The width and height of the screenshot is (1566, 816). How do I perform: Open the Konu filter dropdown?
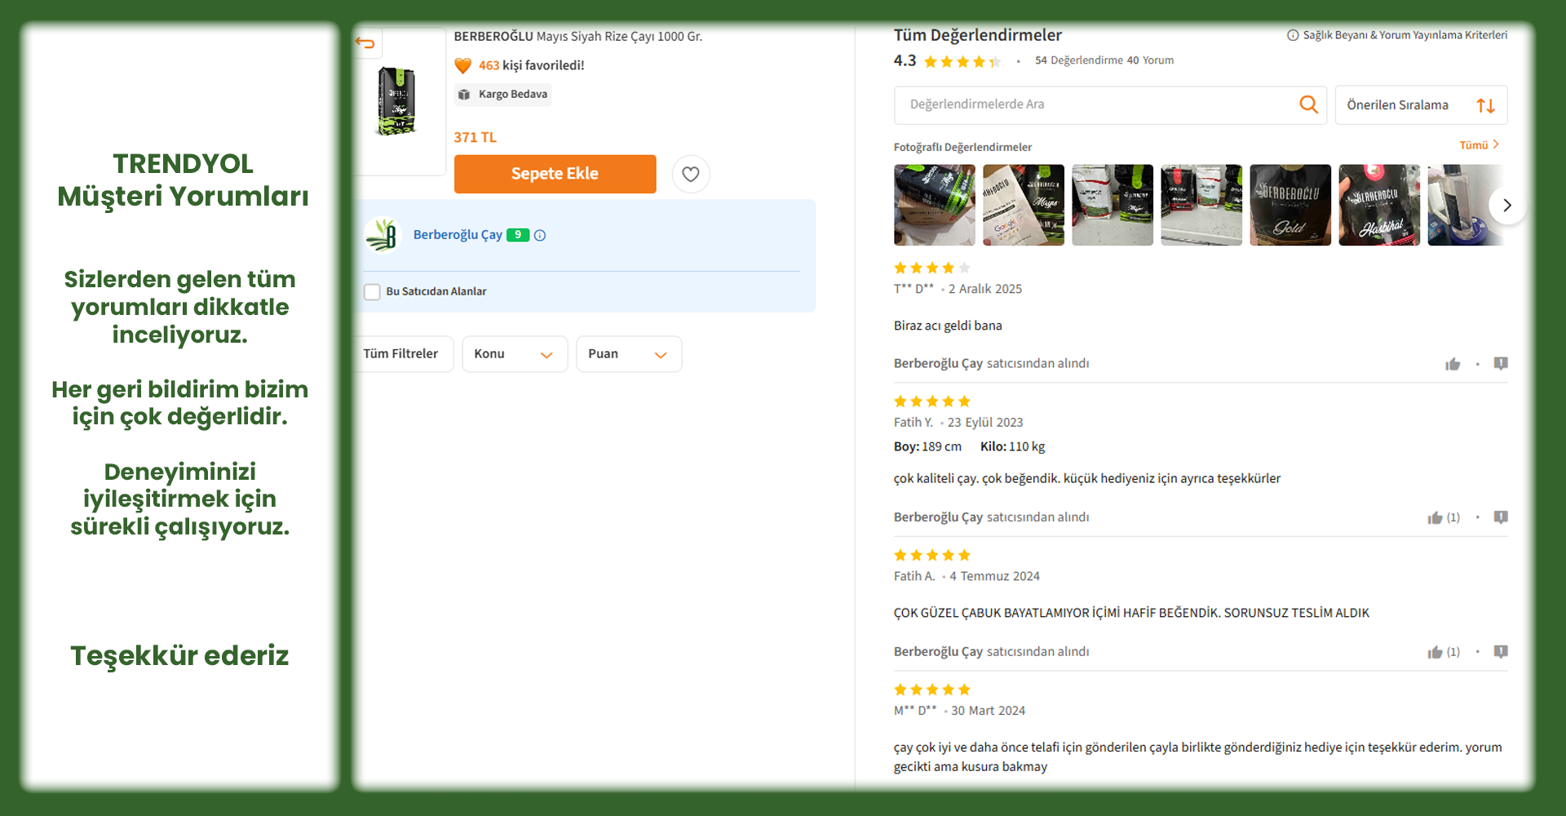515,354
